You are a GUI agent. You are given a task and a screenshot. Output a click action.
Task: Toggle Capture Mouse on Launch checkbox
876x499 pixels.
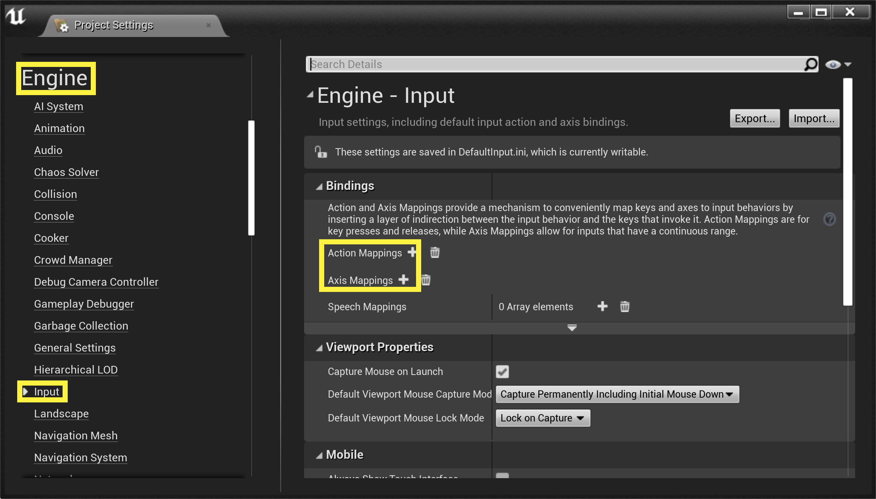tap(502, 372)
